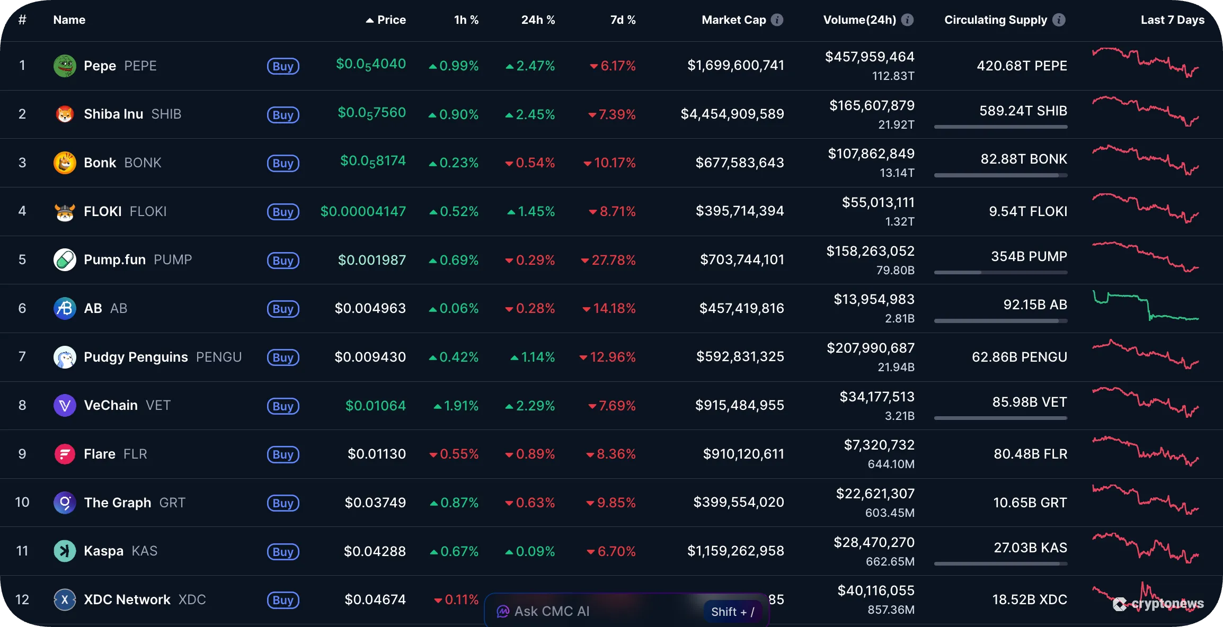The image size is (1223, 627).
Task: Sort the table by 7d %
Action: [623, 20]
